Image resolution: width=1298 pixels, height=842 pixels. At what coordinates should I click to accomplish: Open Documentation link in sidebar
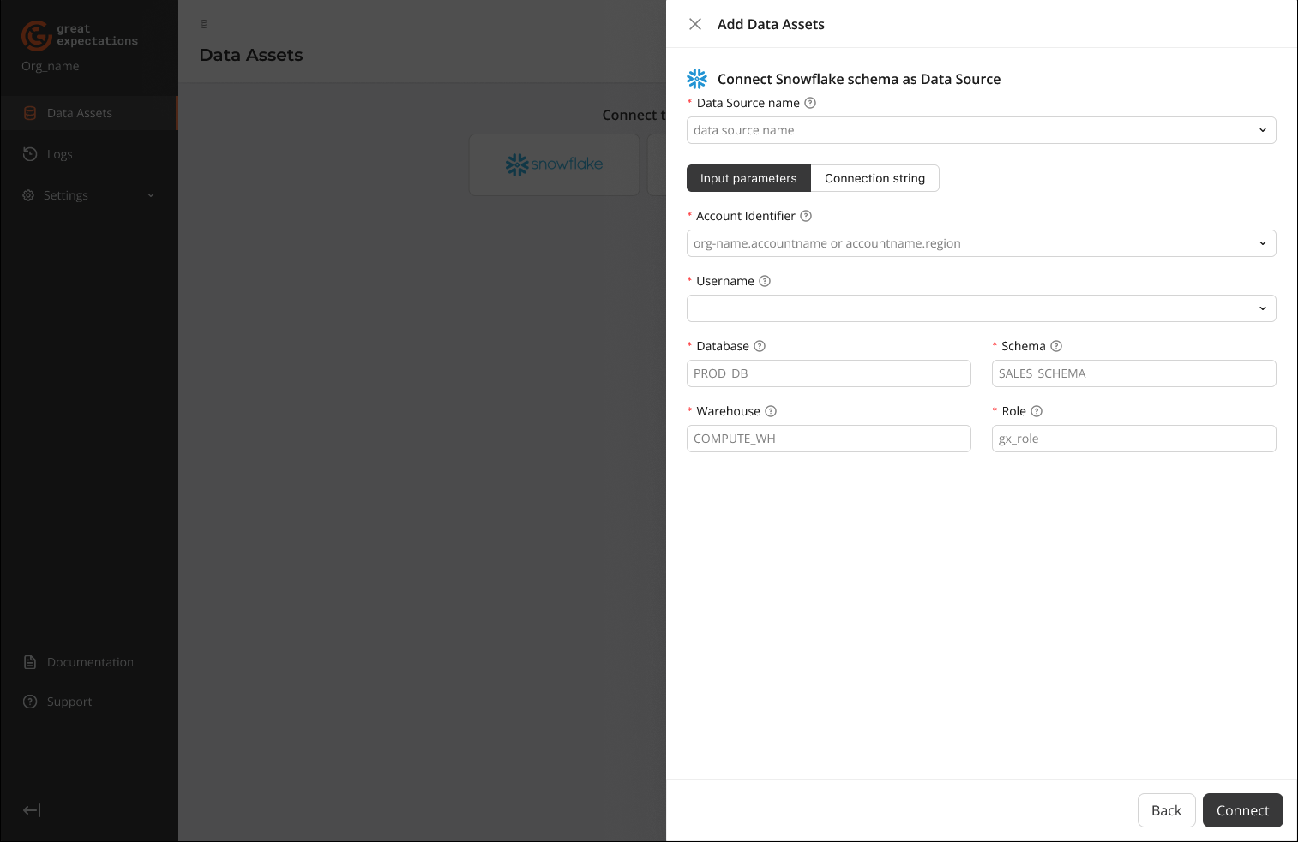coord(89,662)
